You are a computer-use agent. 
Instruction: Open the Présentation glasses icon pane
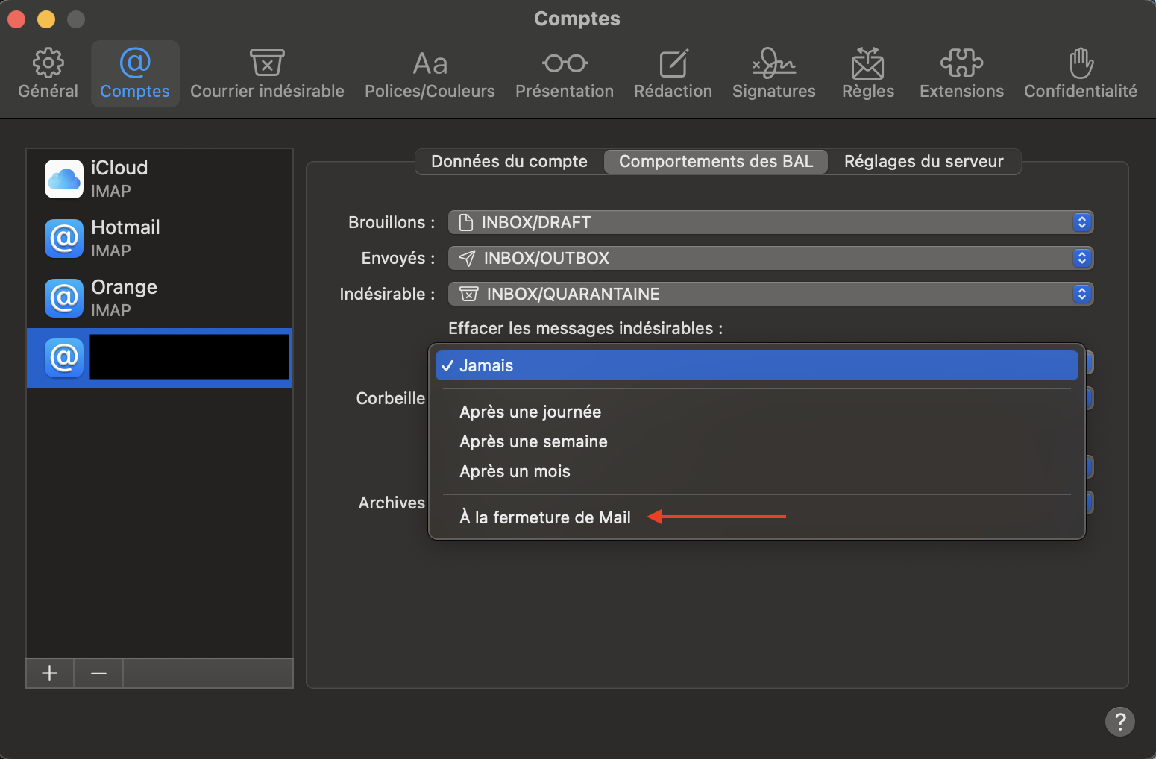coord(565,74)
